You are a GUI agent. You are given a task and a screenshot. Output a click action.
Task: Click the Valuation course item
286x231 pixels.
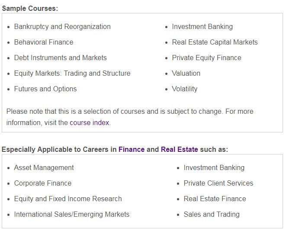(186, 73)
